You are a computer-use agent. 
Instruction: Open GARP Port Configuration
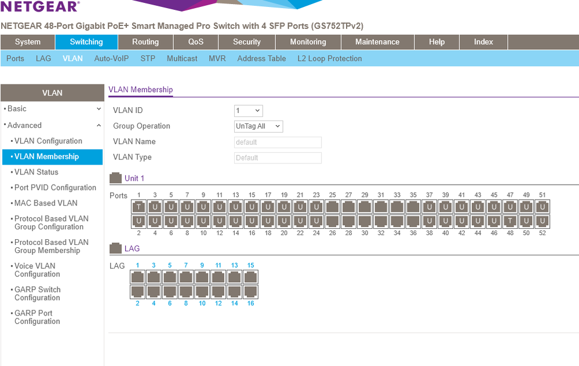pos(37,317)
